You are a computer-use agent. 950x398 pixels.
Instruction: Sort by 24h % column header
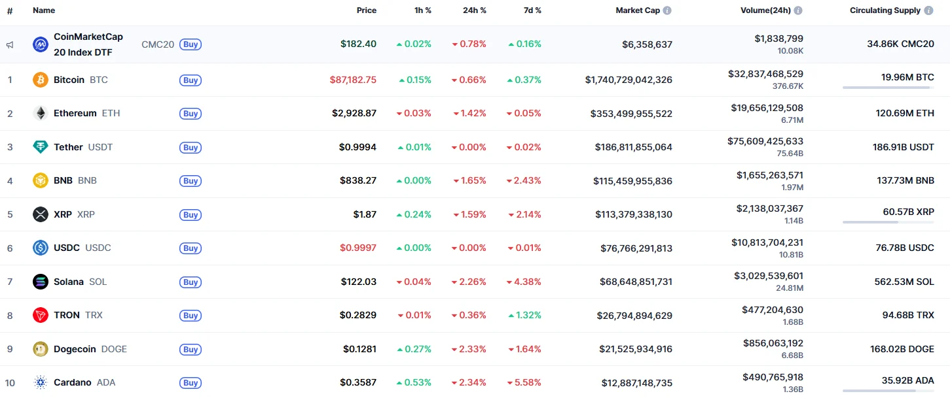click(x=475, y=10)
